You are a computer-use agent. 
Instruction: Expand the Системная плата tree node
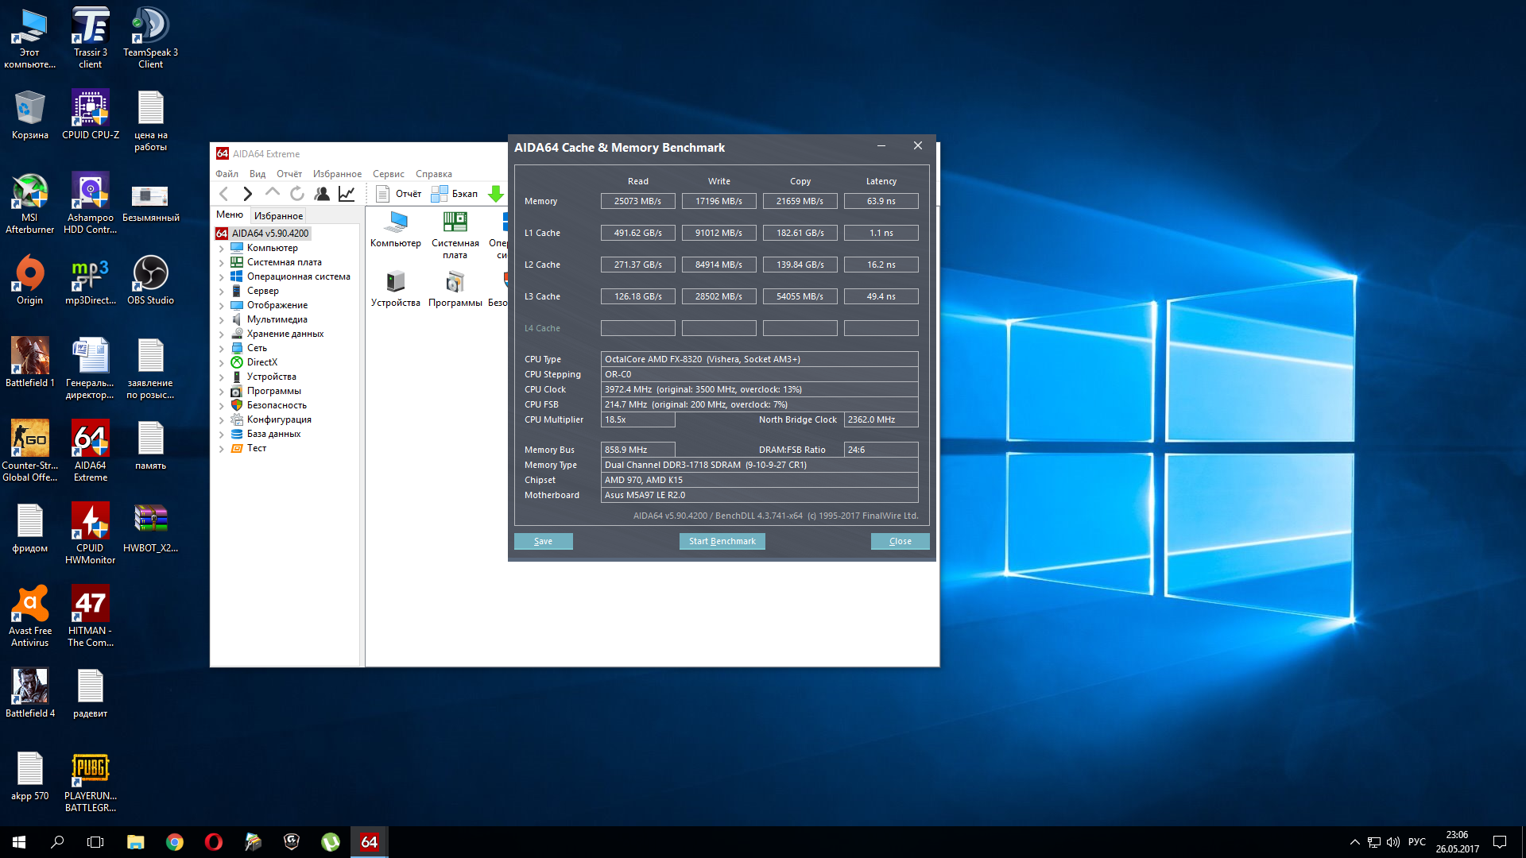coord(221,263)
